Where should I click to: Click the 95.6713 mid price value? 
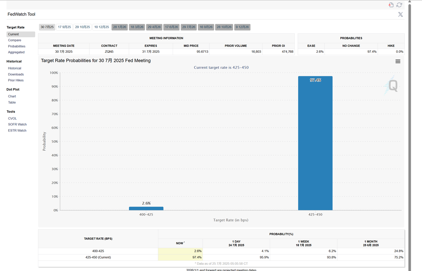[x=202, y=52]
